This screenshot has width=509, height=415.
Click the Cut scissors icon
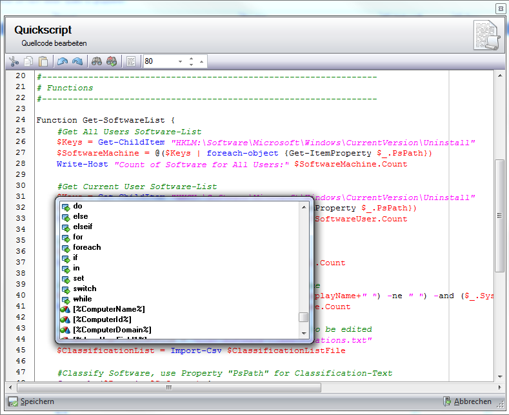pyautogui.click(x=13, y=61)
